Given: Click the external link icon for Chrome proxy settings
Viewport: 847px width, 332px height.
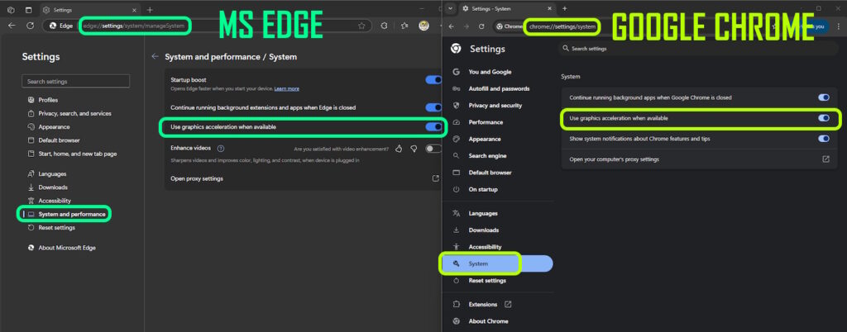Looking at the screenshot, I should click(x=825, y=159).
